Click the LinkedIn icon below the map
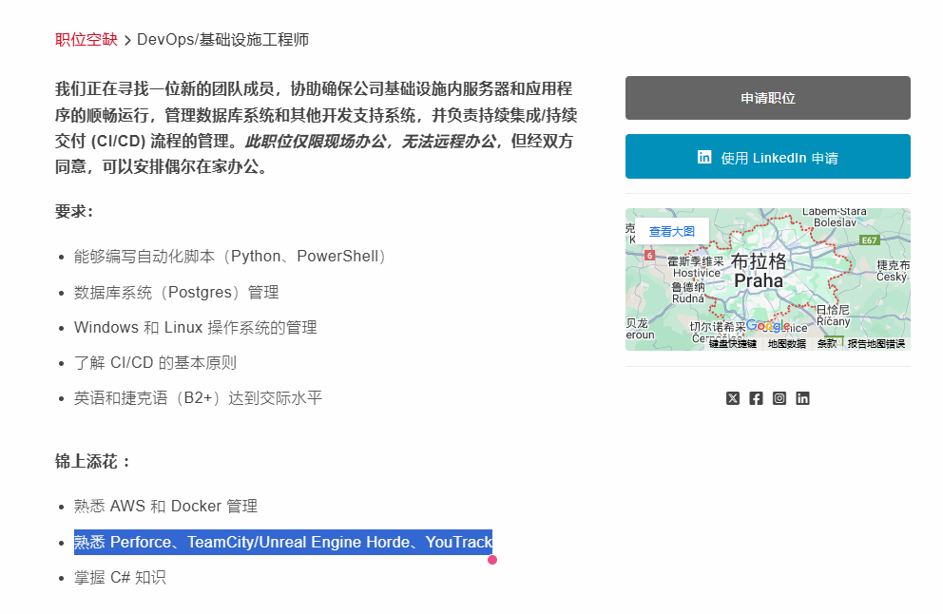The image size is (943, 614). tap(802, 398)
